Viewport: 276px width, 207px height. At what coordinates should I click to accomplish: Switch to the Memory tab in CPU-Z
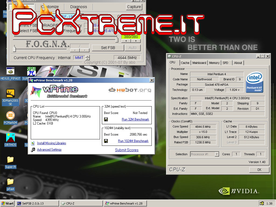(x=214, y=63)
